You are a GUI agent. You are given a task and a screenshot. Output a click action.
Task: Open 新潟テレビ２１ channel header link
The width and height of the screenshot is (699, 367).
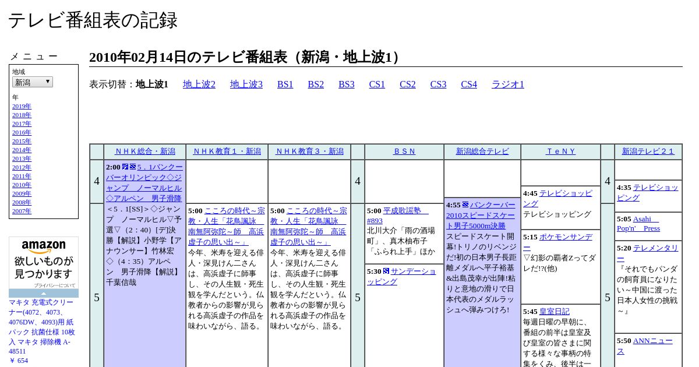pyautogui.click(x=648, y=151)
